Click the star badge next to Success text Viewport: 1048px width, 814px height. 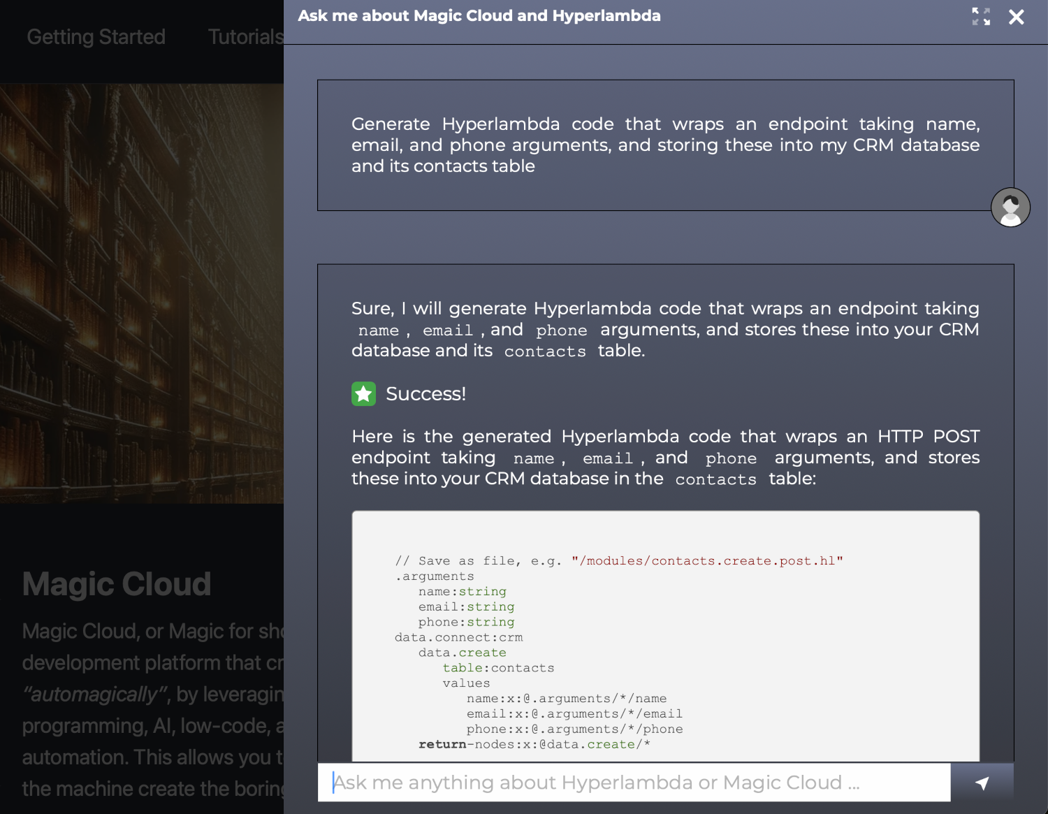click(363, 393)
